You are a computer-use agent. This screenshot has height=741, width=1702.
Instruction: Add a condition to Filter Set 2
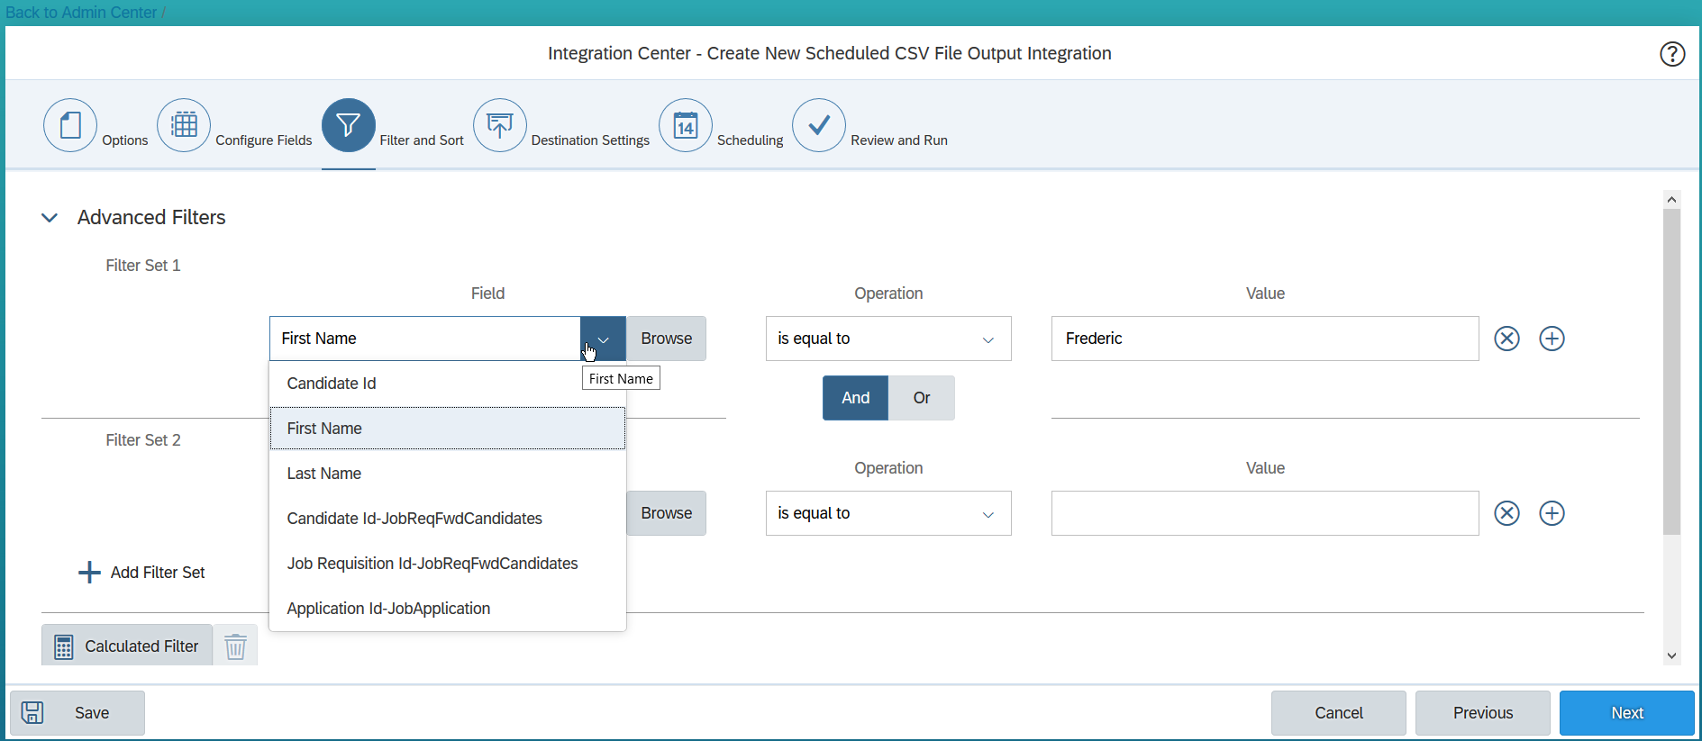(1552, 513)
